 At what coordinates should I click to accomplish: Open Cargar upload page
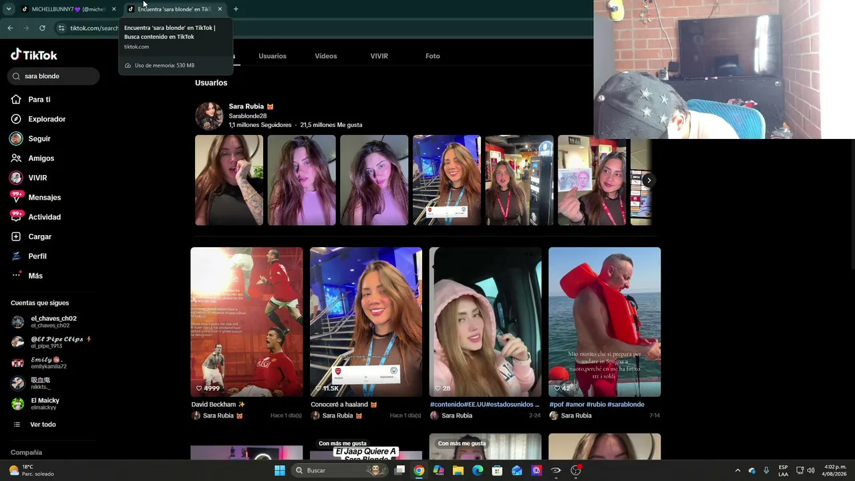pos(31,236)
